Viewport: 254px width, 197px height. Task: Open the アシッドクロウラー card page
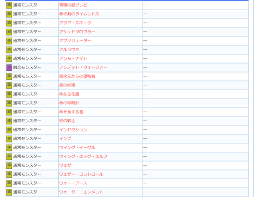[x=77, y=32]
